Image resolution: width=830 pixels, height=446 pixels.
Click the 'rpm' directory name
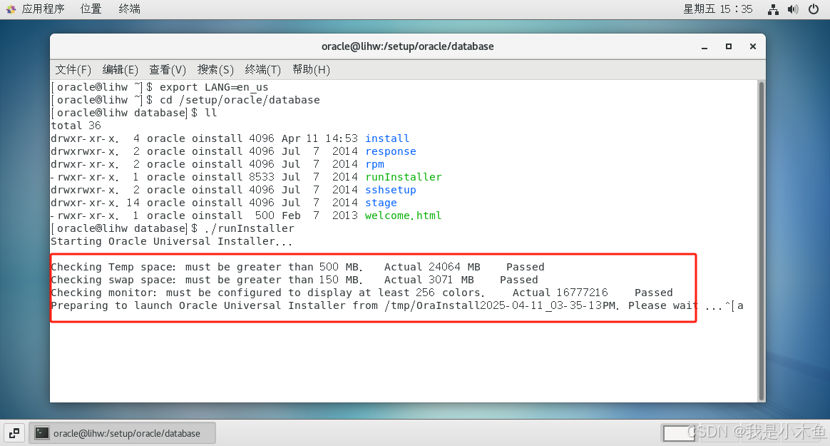click(x=375, y=164)
